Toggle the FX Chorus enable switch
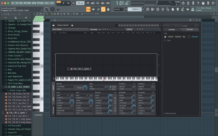 [x=153, y=92]
